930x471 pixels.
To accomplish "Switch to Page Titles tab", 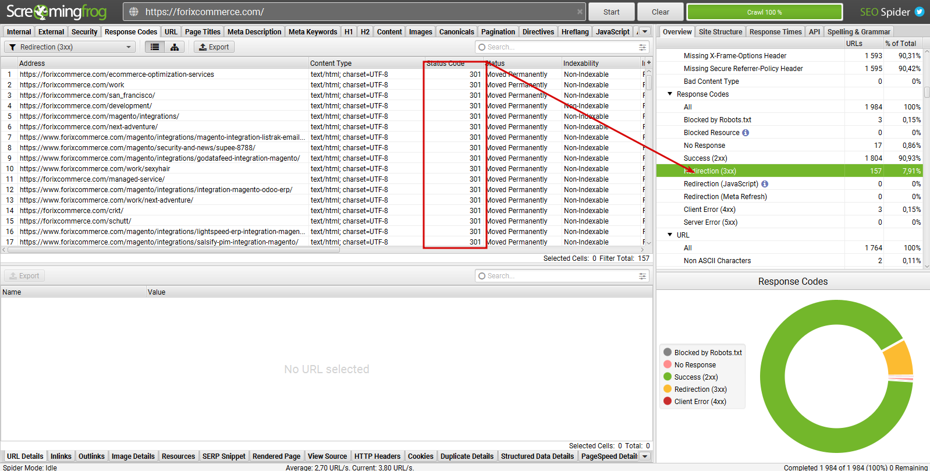I will point(203,32).
